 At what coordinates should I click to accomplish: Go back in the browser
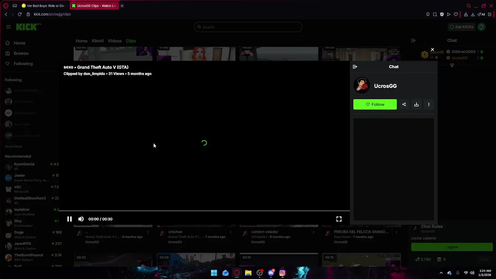coord(6,14)
